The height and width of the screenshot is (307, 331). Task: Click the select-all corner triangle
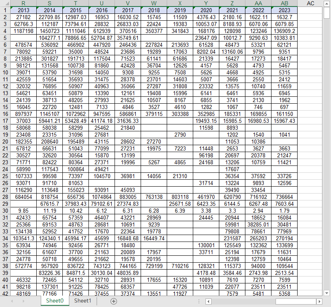tap(7, 4)
